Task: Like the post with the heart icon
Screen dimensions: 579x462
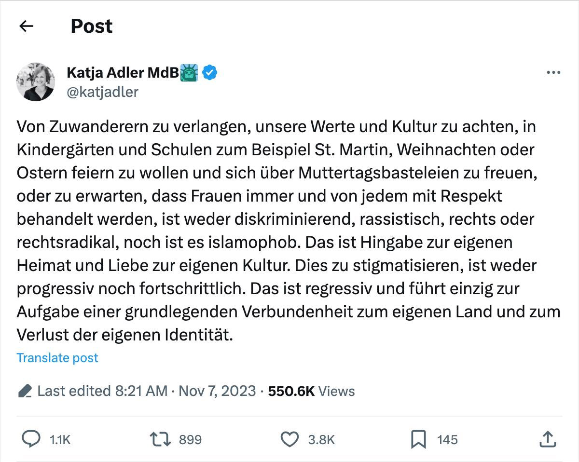Action: pyautogui.click(x=289, y=439)
